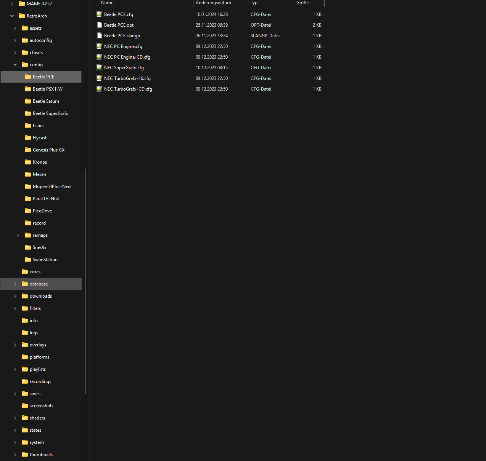
Task: Click the Flycast folder icon
Action: tap(28, 138)
